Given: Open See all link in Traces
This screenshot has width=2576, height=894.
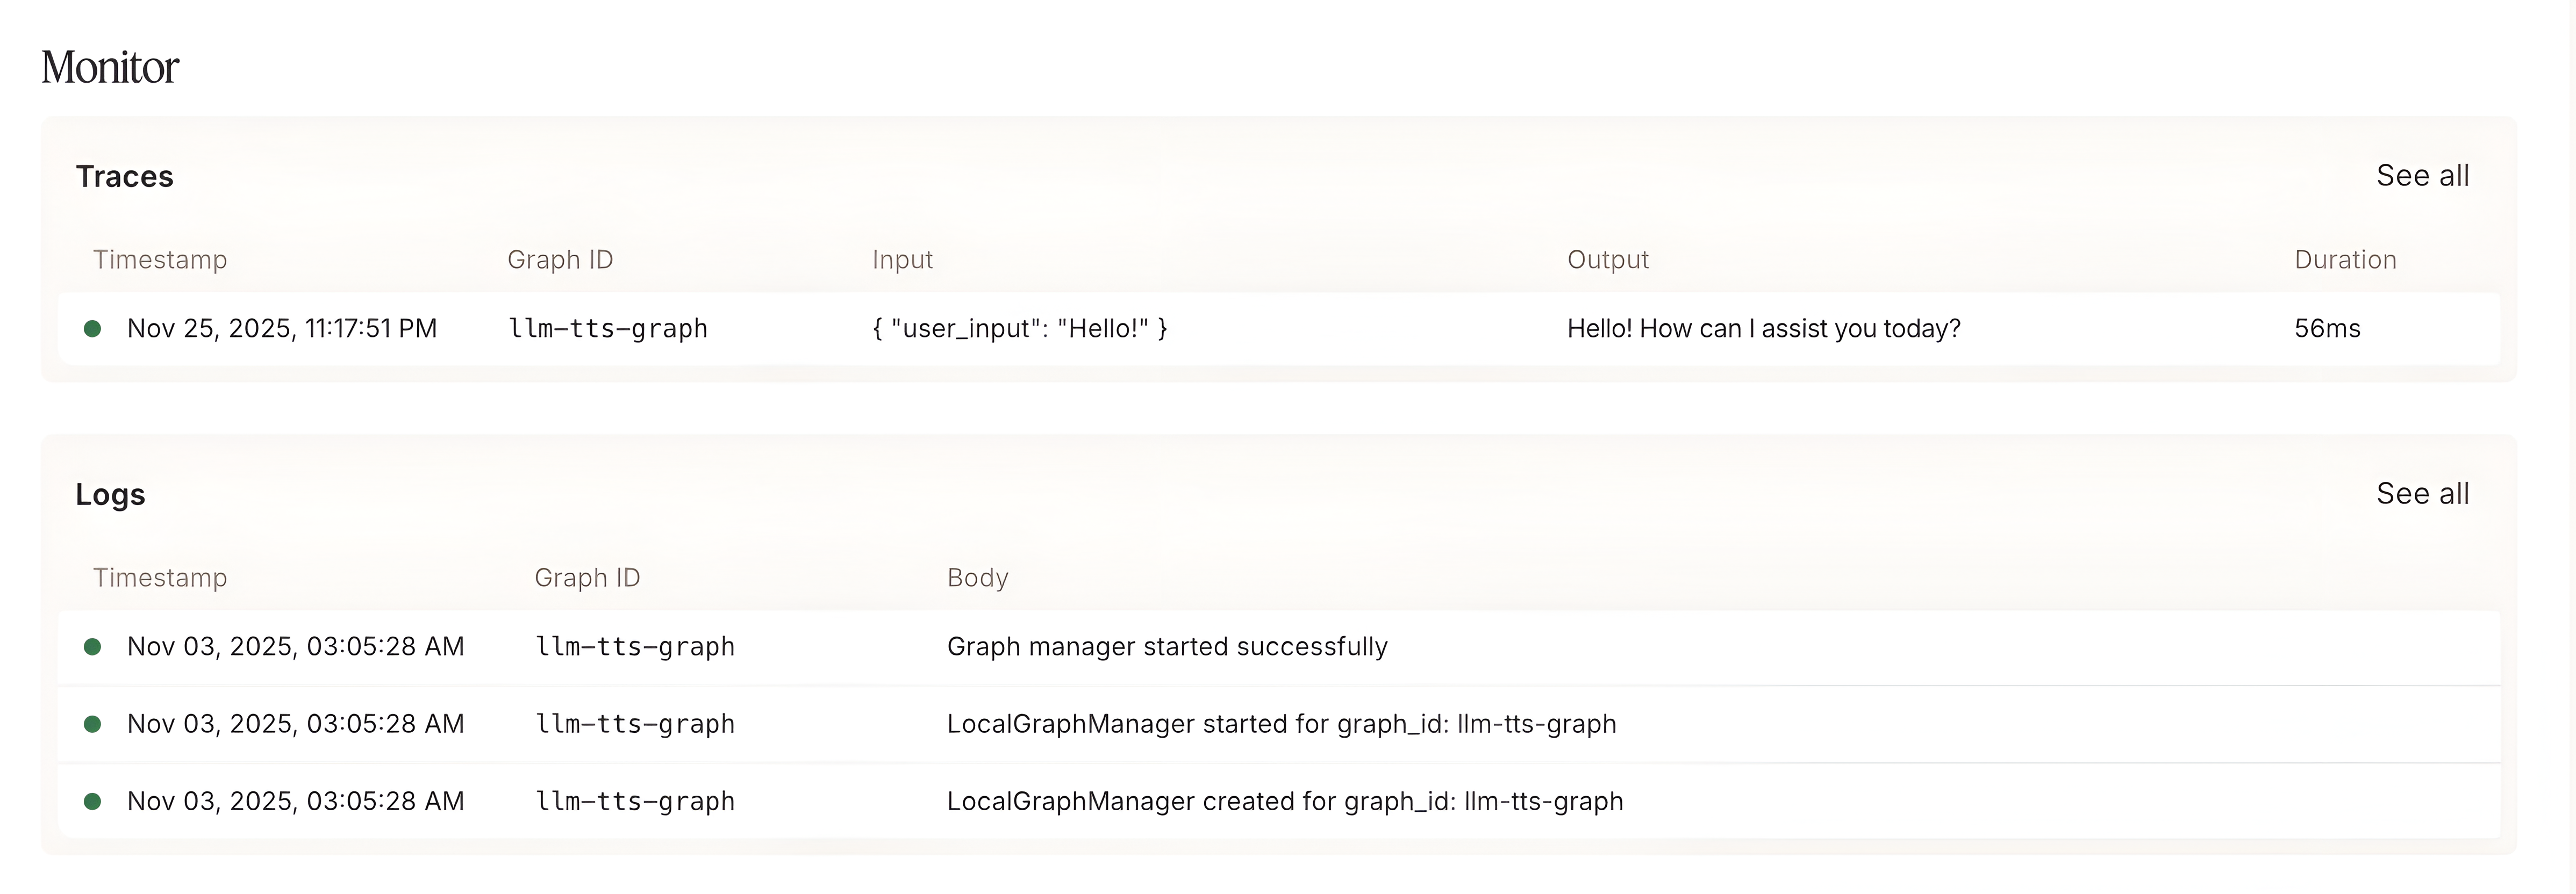Looking at the screenshot, I should pyautogui.click(x=2422, y=176).
